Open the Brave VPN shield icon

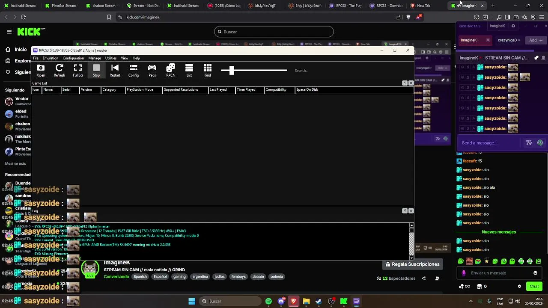533,17
